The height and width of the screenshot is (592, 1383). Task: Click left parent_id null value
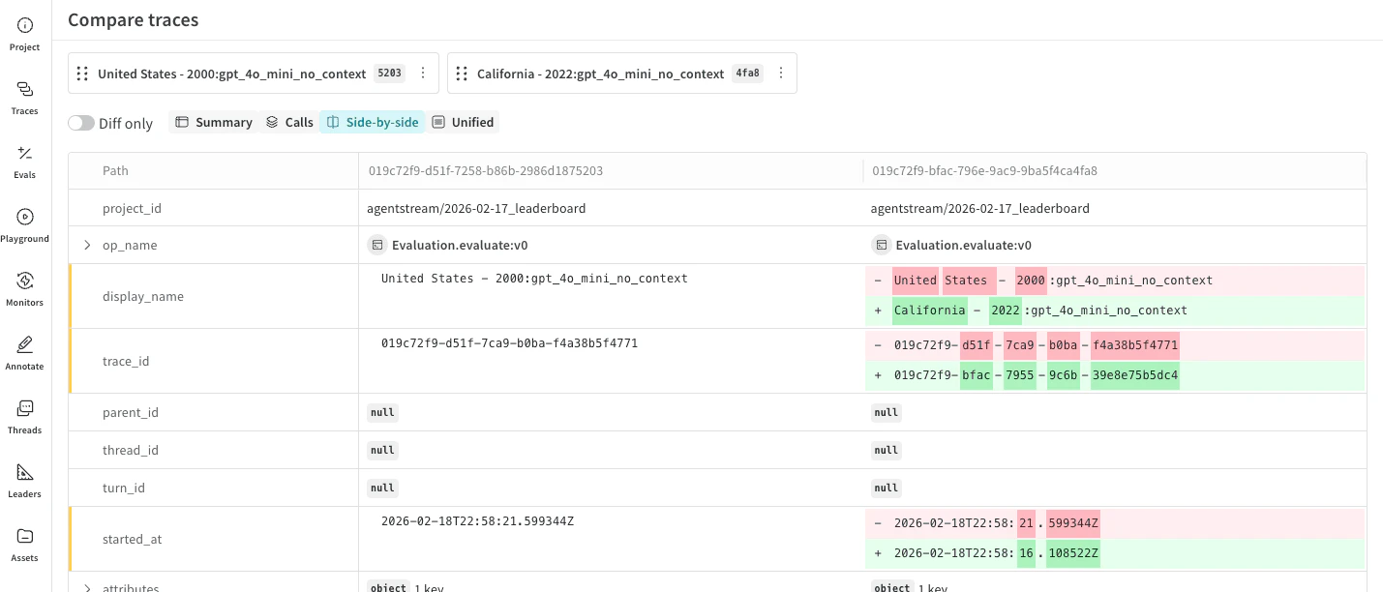point(382,412)
